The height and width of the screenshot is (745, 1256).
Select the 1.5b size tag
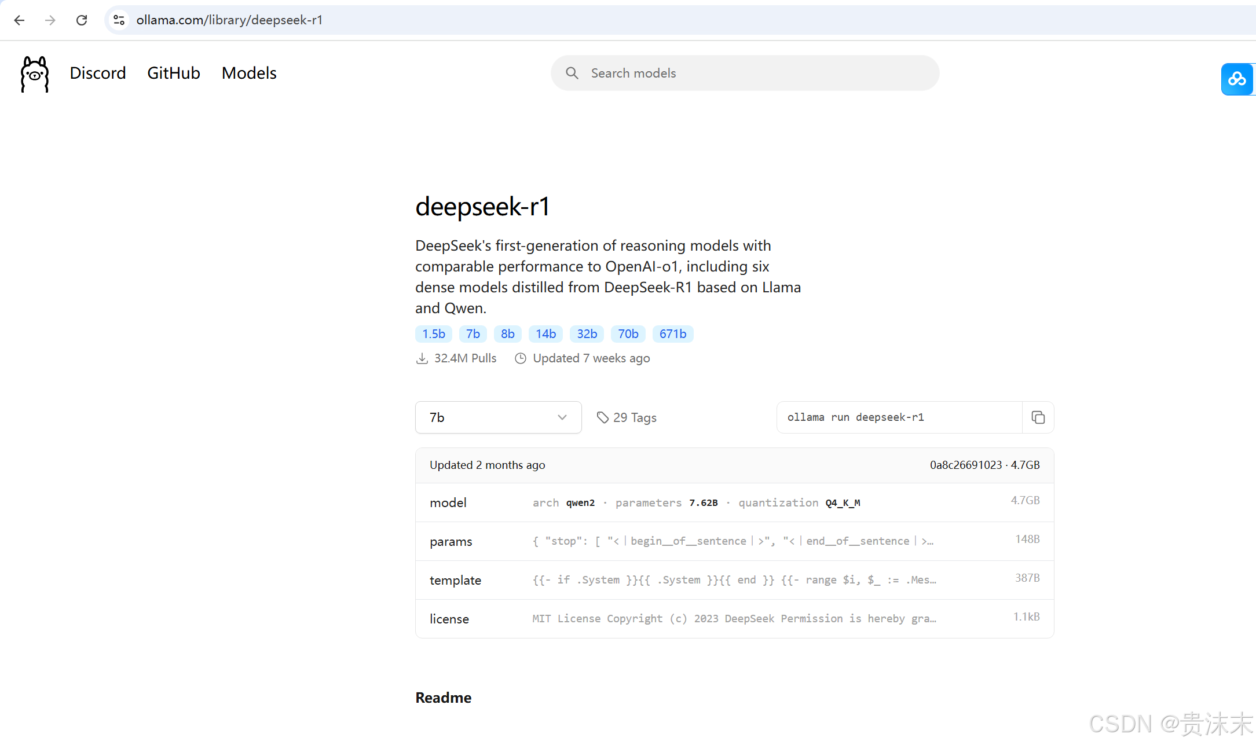coord(433,334)
